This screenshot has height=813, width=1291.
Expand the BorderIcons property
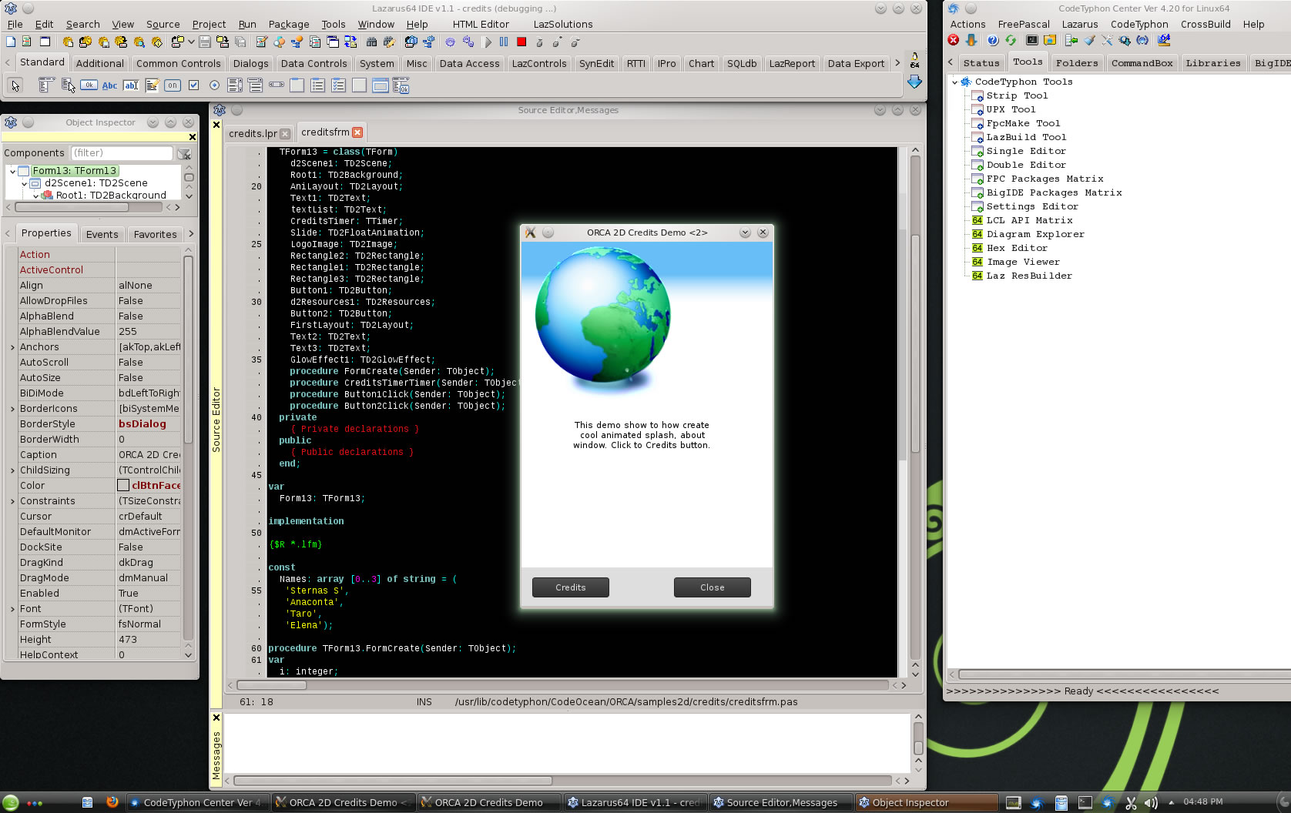12,409
